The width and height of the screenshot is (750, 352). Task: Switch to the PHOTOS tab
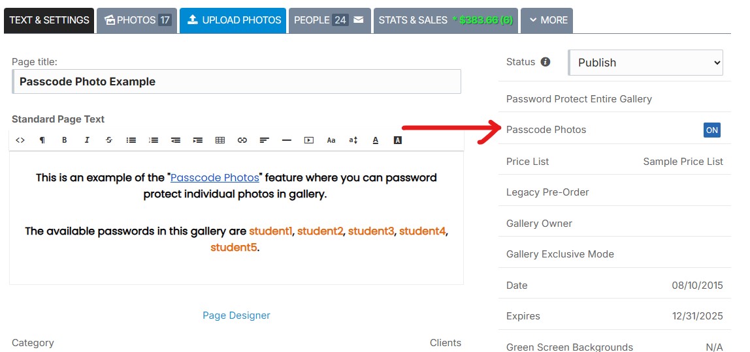tap(137, 20)
